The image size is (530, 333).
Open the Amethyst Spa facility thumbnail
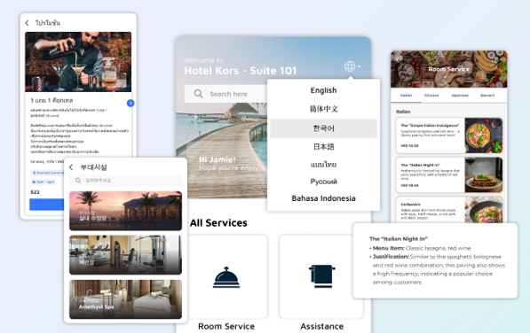tap(125, 299)
